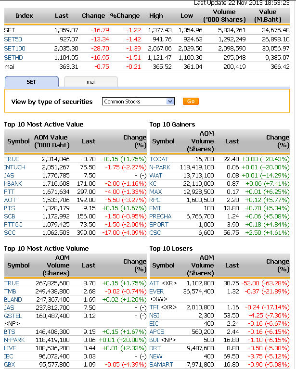
Task: Open the BLAND stock link
Action: pos(13,299)
